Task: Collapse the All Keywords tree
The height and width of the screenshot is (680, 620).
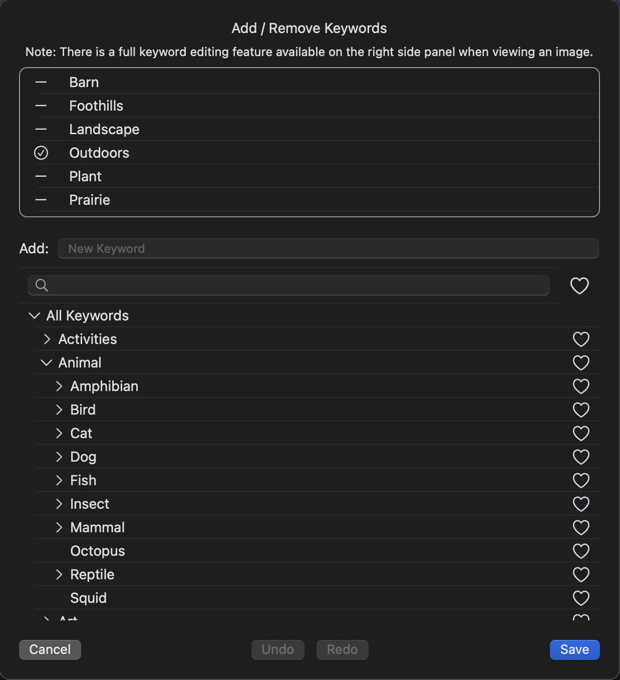Action: pos(35,315)
